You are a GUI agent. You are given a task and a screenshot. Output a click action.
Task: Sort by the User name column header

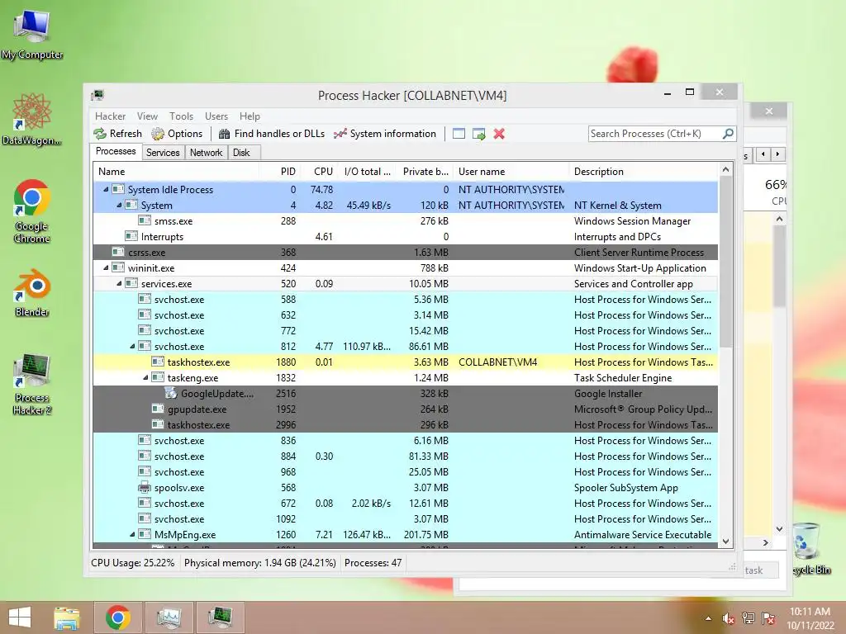tap(511, 172)
